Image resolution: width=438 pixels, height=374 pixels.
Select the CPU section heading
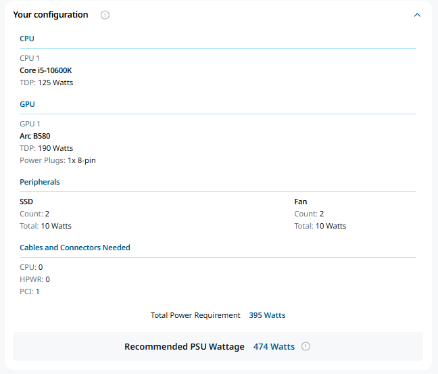pos(27,39)
